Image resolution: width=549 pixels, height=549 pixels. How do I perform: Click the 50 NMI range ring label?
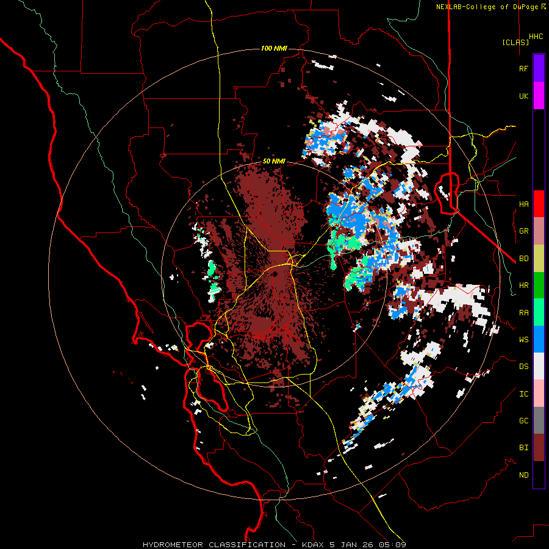point(274,162)
